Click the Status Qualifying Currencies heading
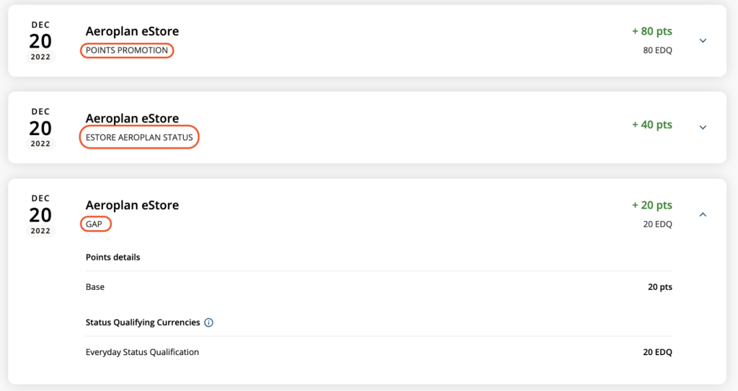Screen dimensions: 738x391 click(x=143, y=322)
